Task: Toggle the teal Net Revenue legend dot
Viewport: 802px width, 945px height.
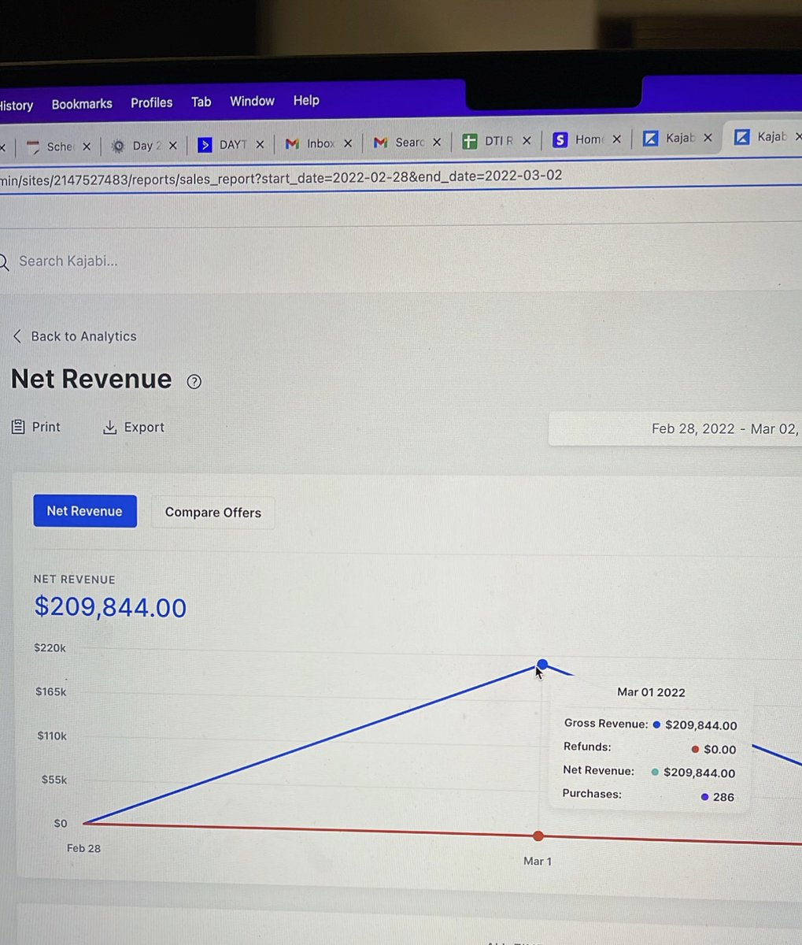Action: point(656,773)
